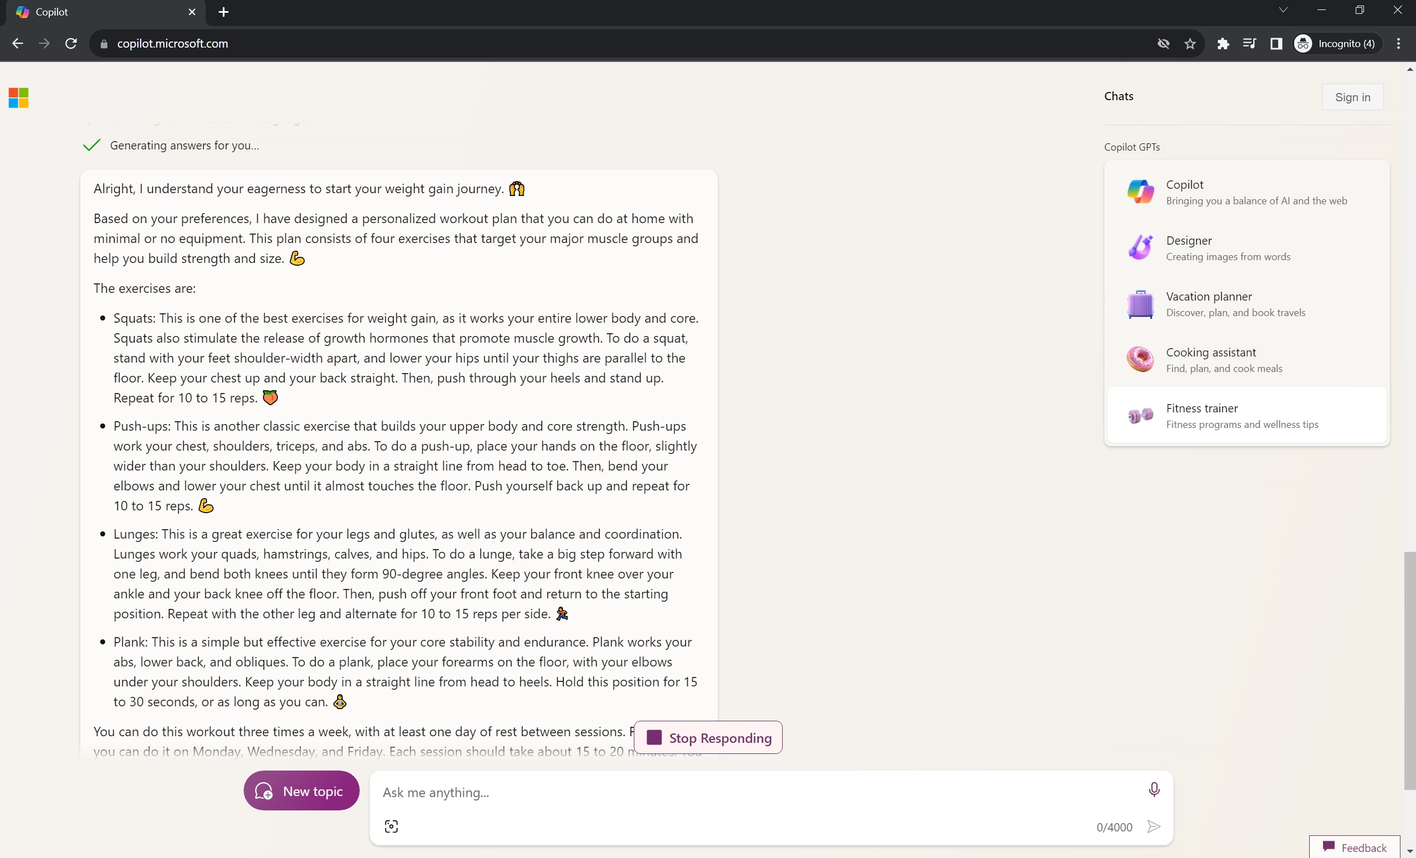Start a New topic
Image resolution: width=1416 pixels, height=858 pixels.
(x=301, y=791)
